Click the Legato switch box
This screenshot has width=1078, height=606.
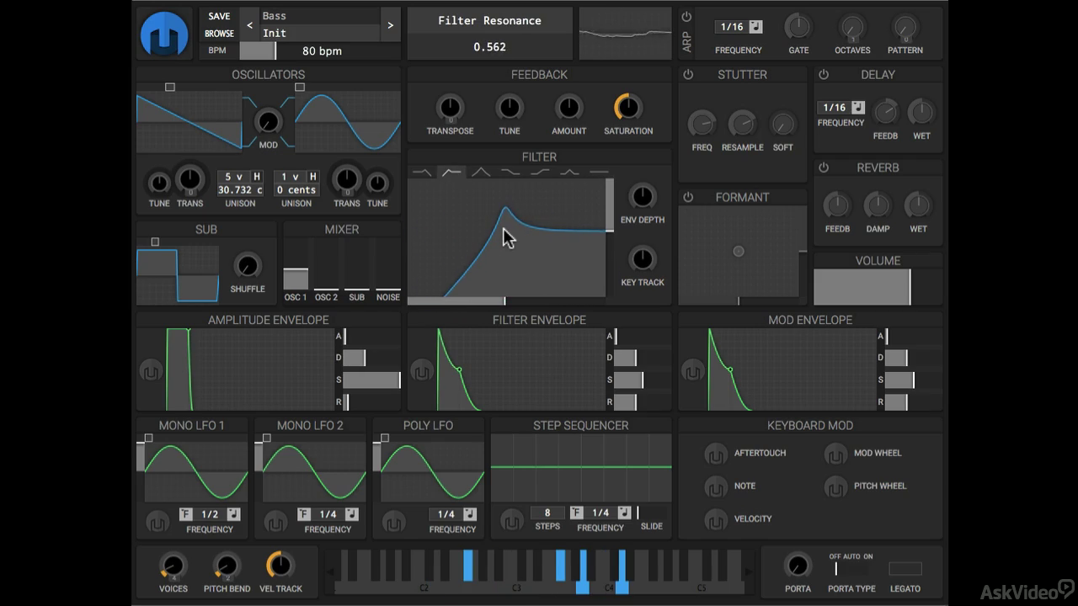coord(905,568)
